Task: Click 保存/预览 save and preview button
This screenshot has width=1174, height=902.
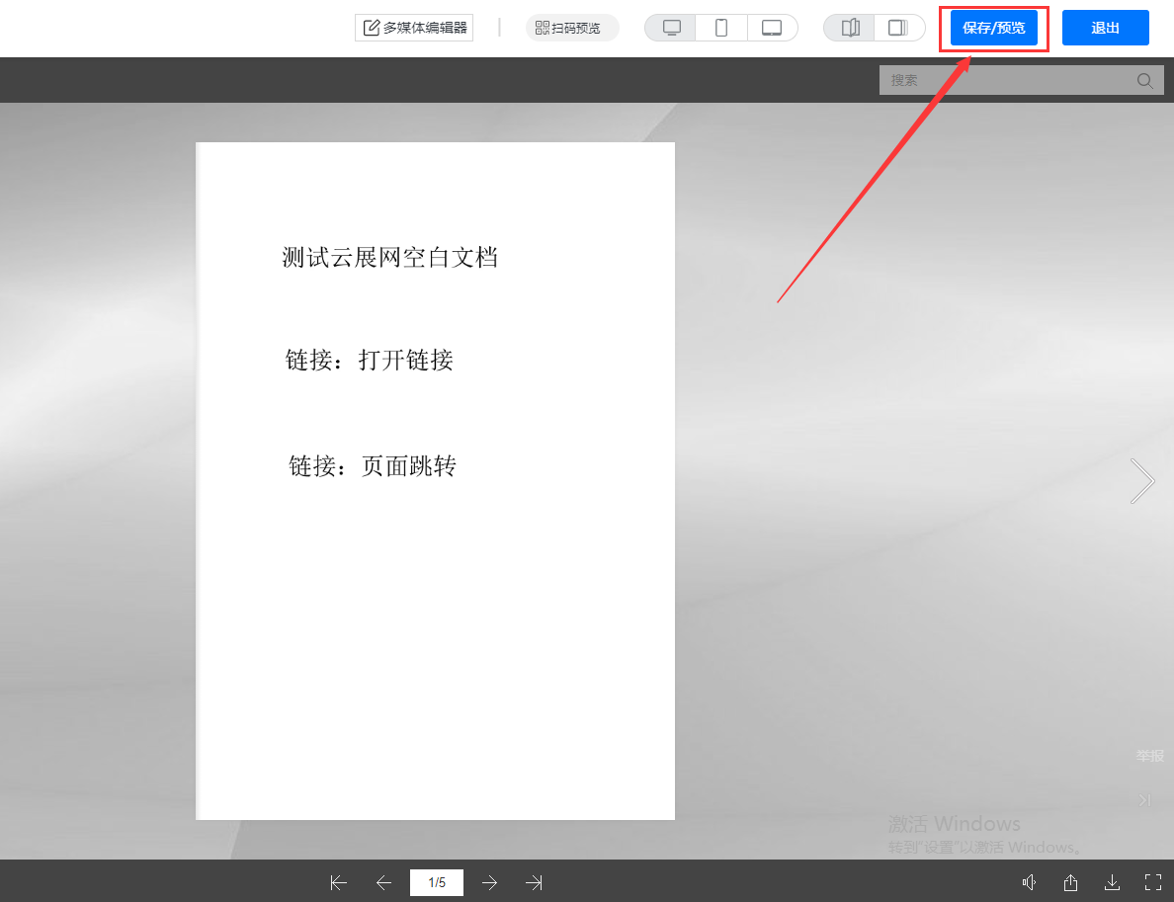Action: point(993,28)
